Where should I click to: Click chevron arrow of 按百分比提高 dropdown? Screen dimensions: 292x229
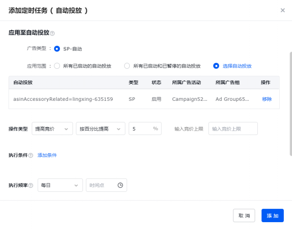coord(119,129)
